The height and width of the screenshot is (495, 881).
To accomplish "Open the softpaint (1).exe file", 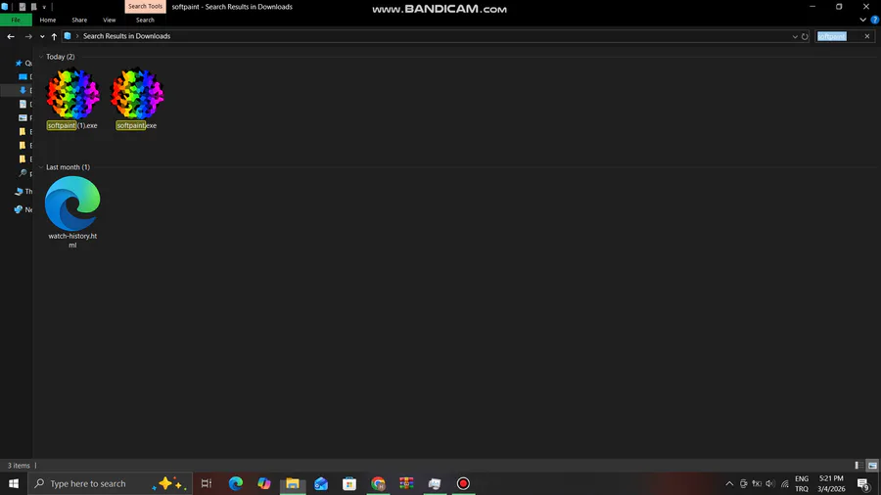I will click(x=72, y=99).
